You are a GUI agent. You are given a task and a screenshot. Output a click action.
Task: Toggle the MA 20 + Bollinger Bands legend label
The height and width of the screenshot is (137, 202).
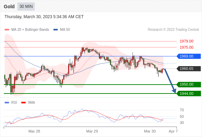tap(30, 30)
